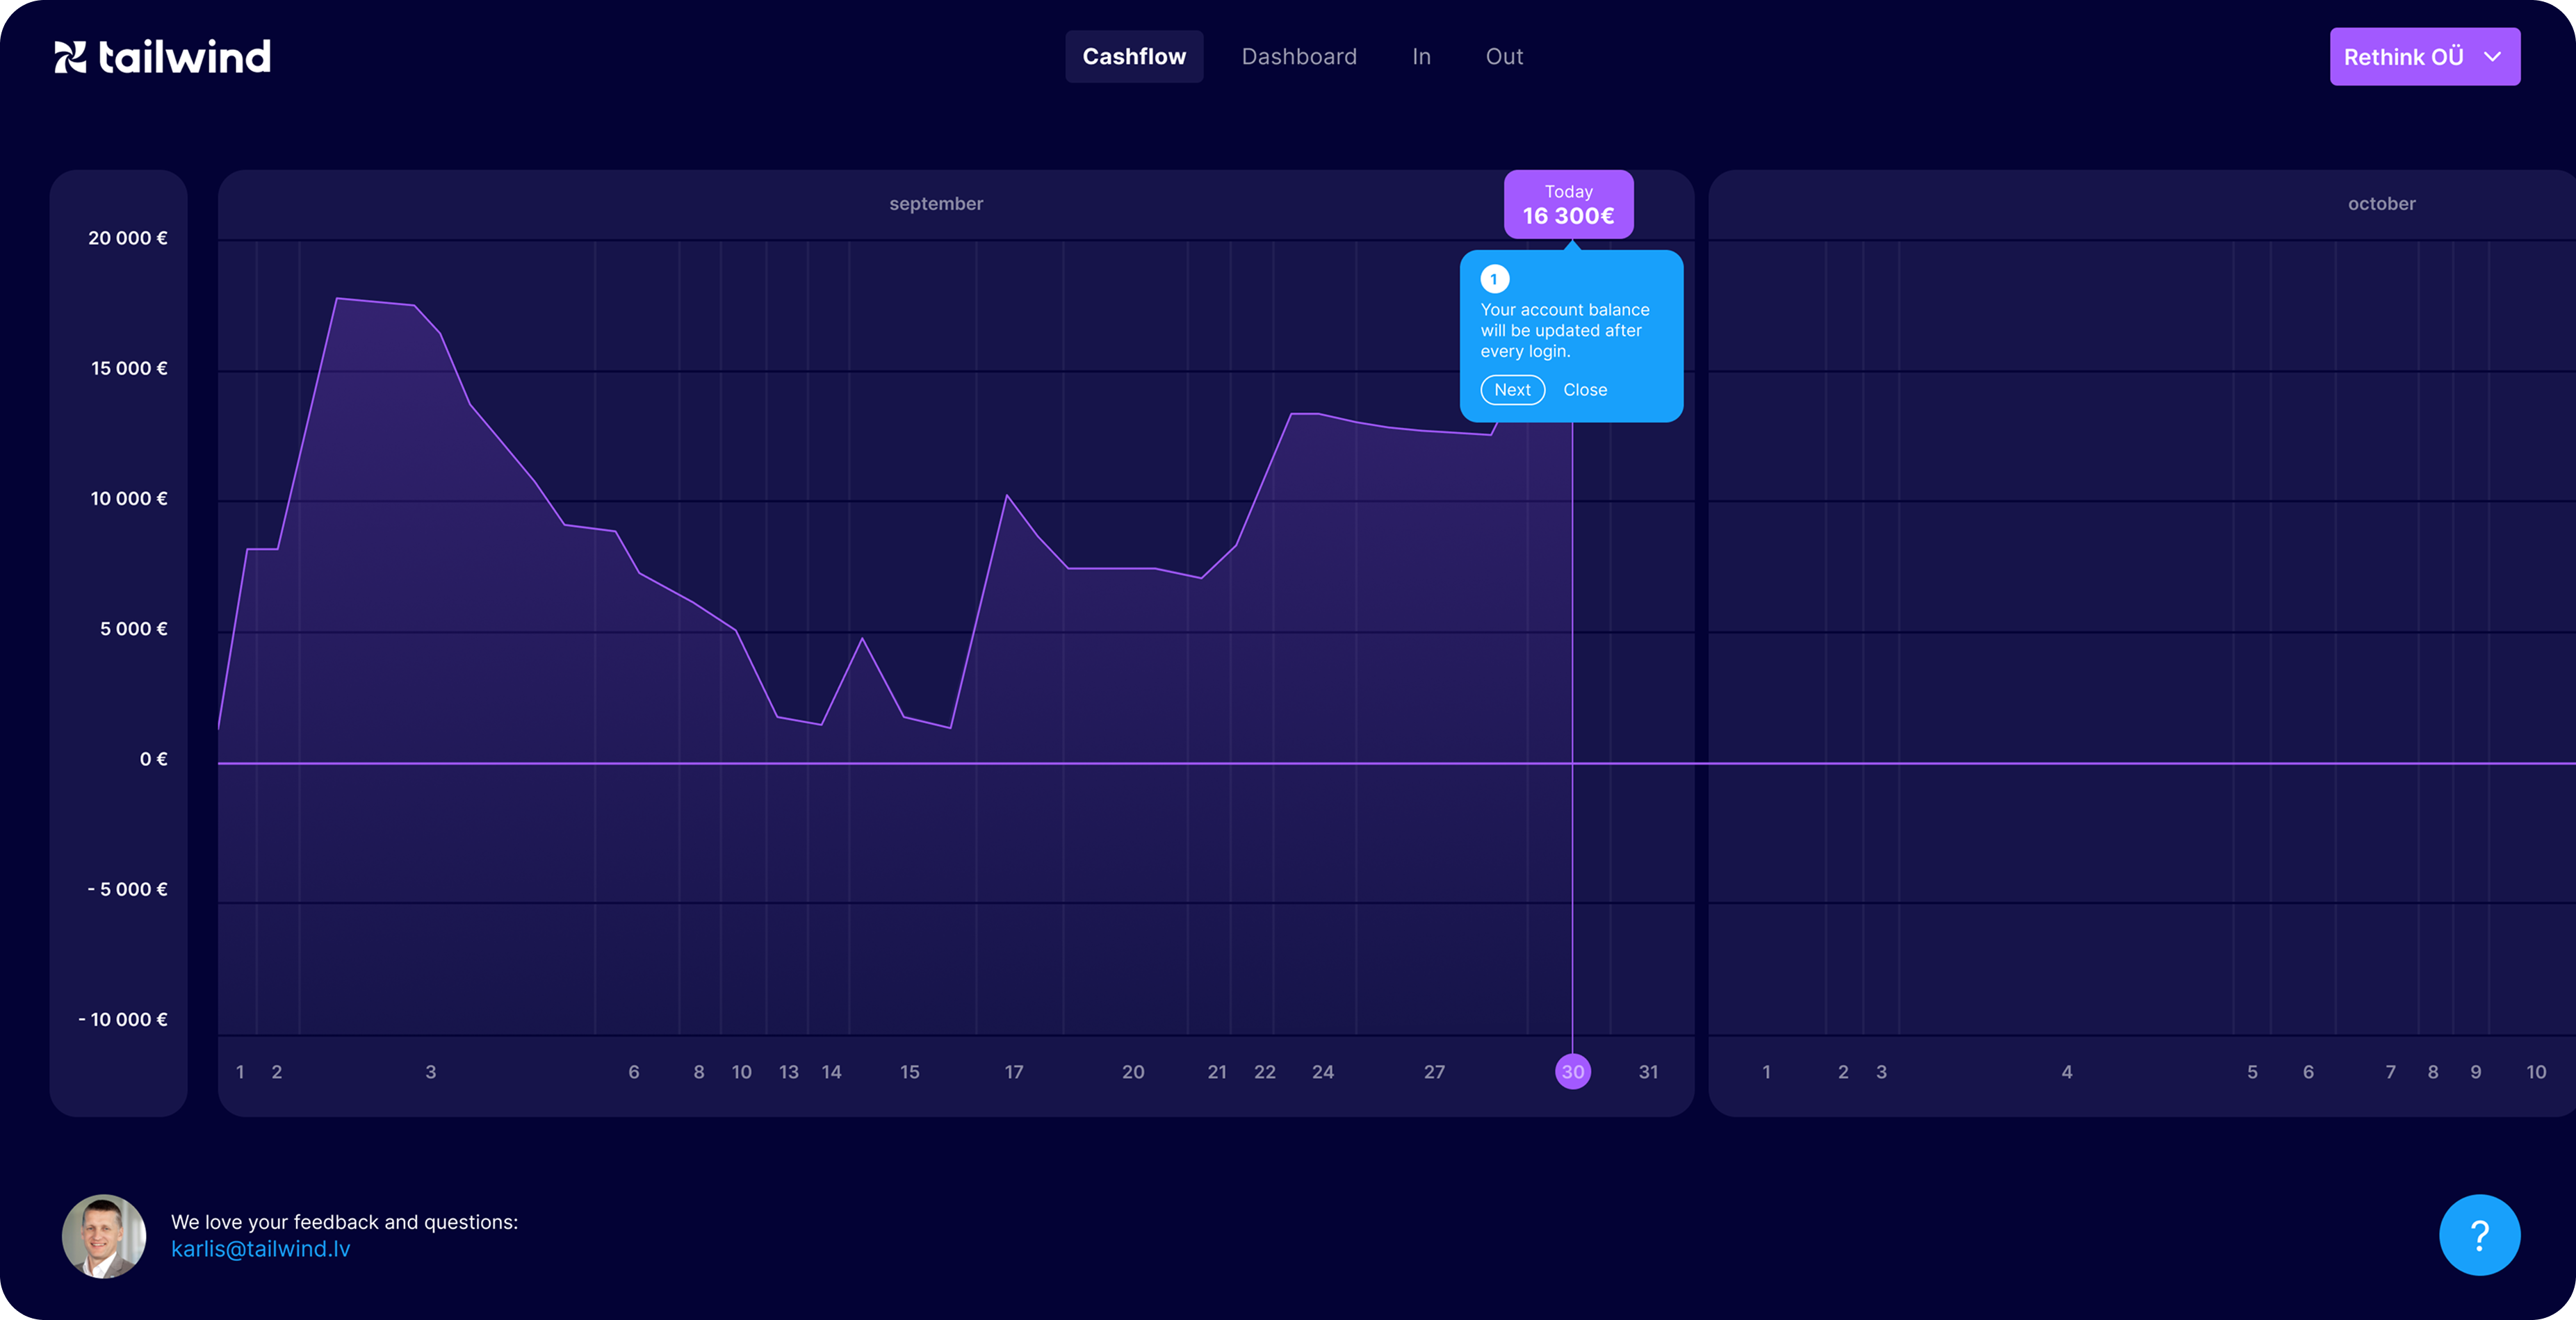Viewport: 2576px width, 1320px height.
Task: Click the tailwind logo icon
Action: pyautogui.click(x=70, y=57)
